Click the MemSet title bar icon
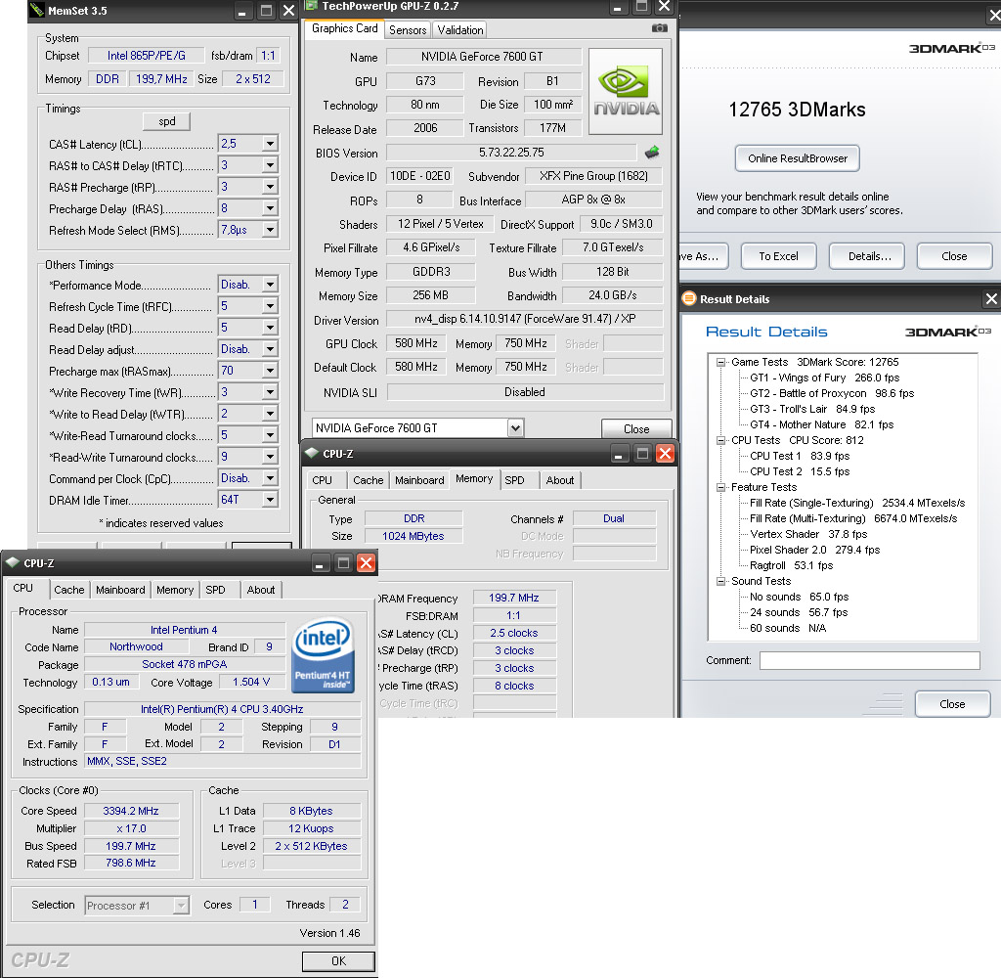Image resolution: width=1001 pixels, height=978 pixels. point(37,10)
